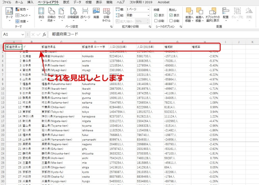The height and width of the screenshot is (185, 259).
Task: Switch to 校閲 tab
Action: click(x=88, y=2)
